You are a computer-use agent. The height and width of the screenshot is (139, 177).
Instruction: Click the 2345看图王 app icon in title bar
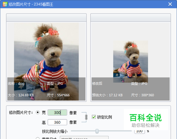[5, 4]
